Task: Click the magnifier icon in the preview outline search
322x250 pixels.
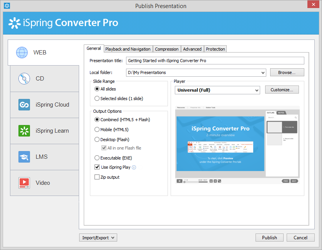Action: 295,117
